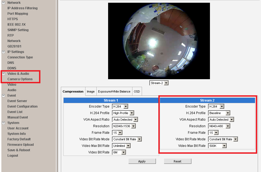
Task: Open Stream 2 H.264 Profile dropdown
Action: (220, 113)
